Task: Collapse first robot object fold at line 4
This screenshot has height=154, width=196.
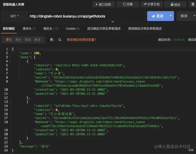Action: (9, 61)
